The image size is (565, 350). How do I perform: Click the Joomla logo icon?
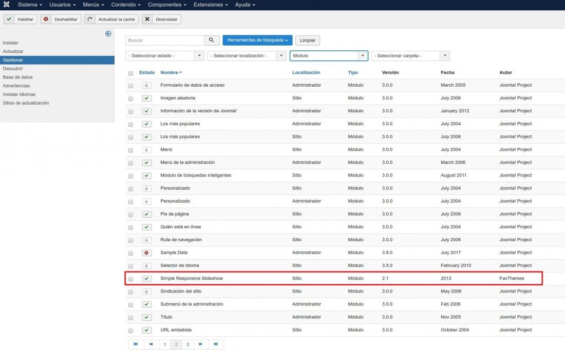[x=6, y=5]
